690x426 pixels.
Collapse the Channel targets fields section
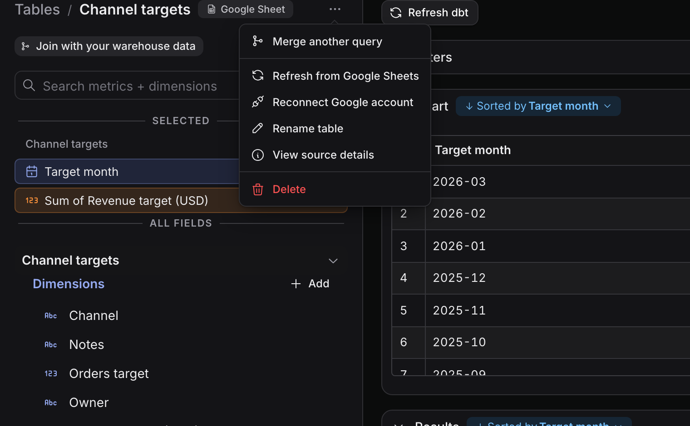point(333,261)
